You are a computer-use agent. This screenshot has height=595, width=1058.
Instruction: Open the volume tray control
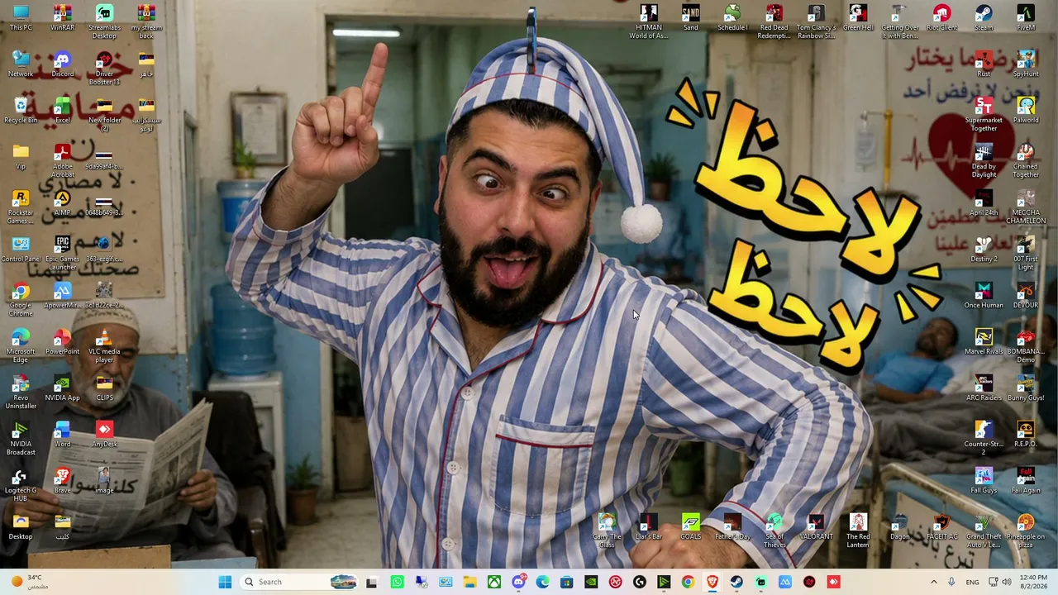(x=1007, y=582)
